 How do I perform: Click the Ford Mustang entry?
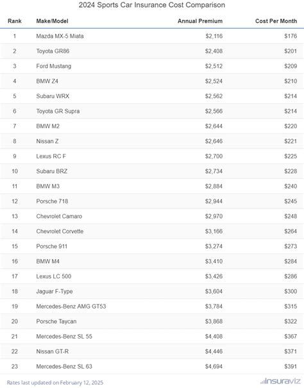[54, 66]
